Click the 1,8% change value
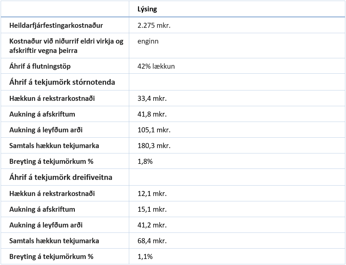Viewport: 346px width, 265px height. tap(145, 161)
